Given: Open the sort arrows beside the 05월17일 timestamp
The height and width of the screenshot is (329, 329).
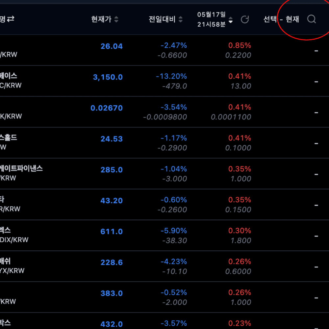Looking at the screenshot, I should [x=231, y=19].
